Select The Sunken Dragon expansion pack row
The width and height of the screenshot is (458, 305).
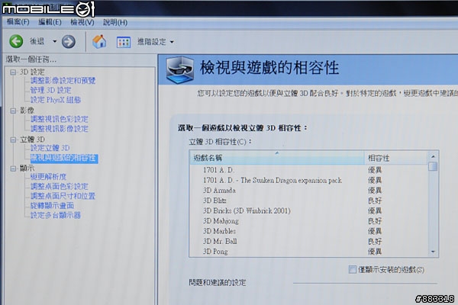[308, 181]
